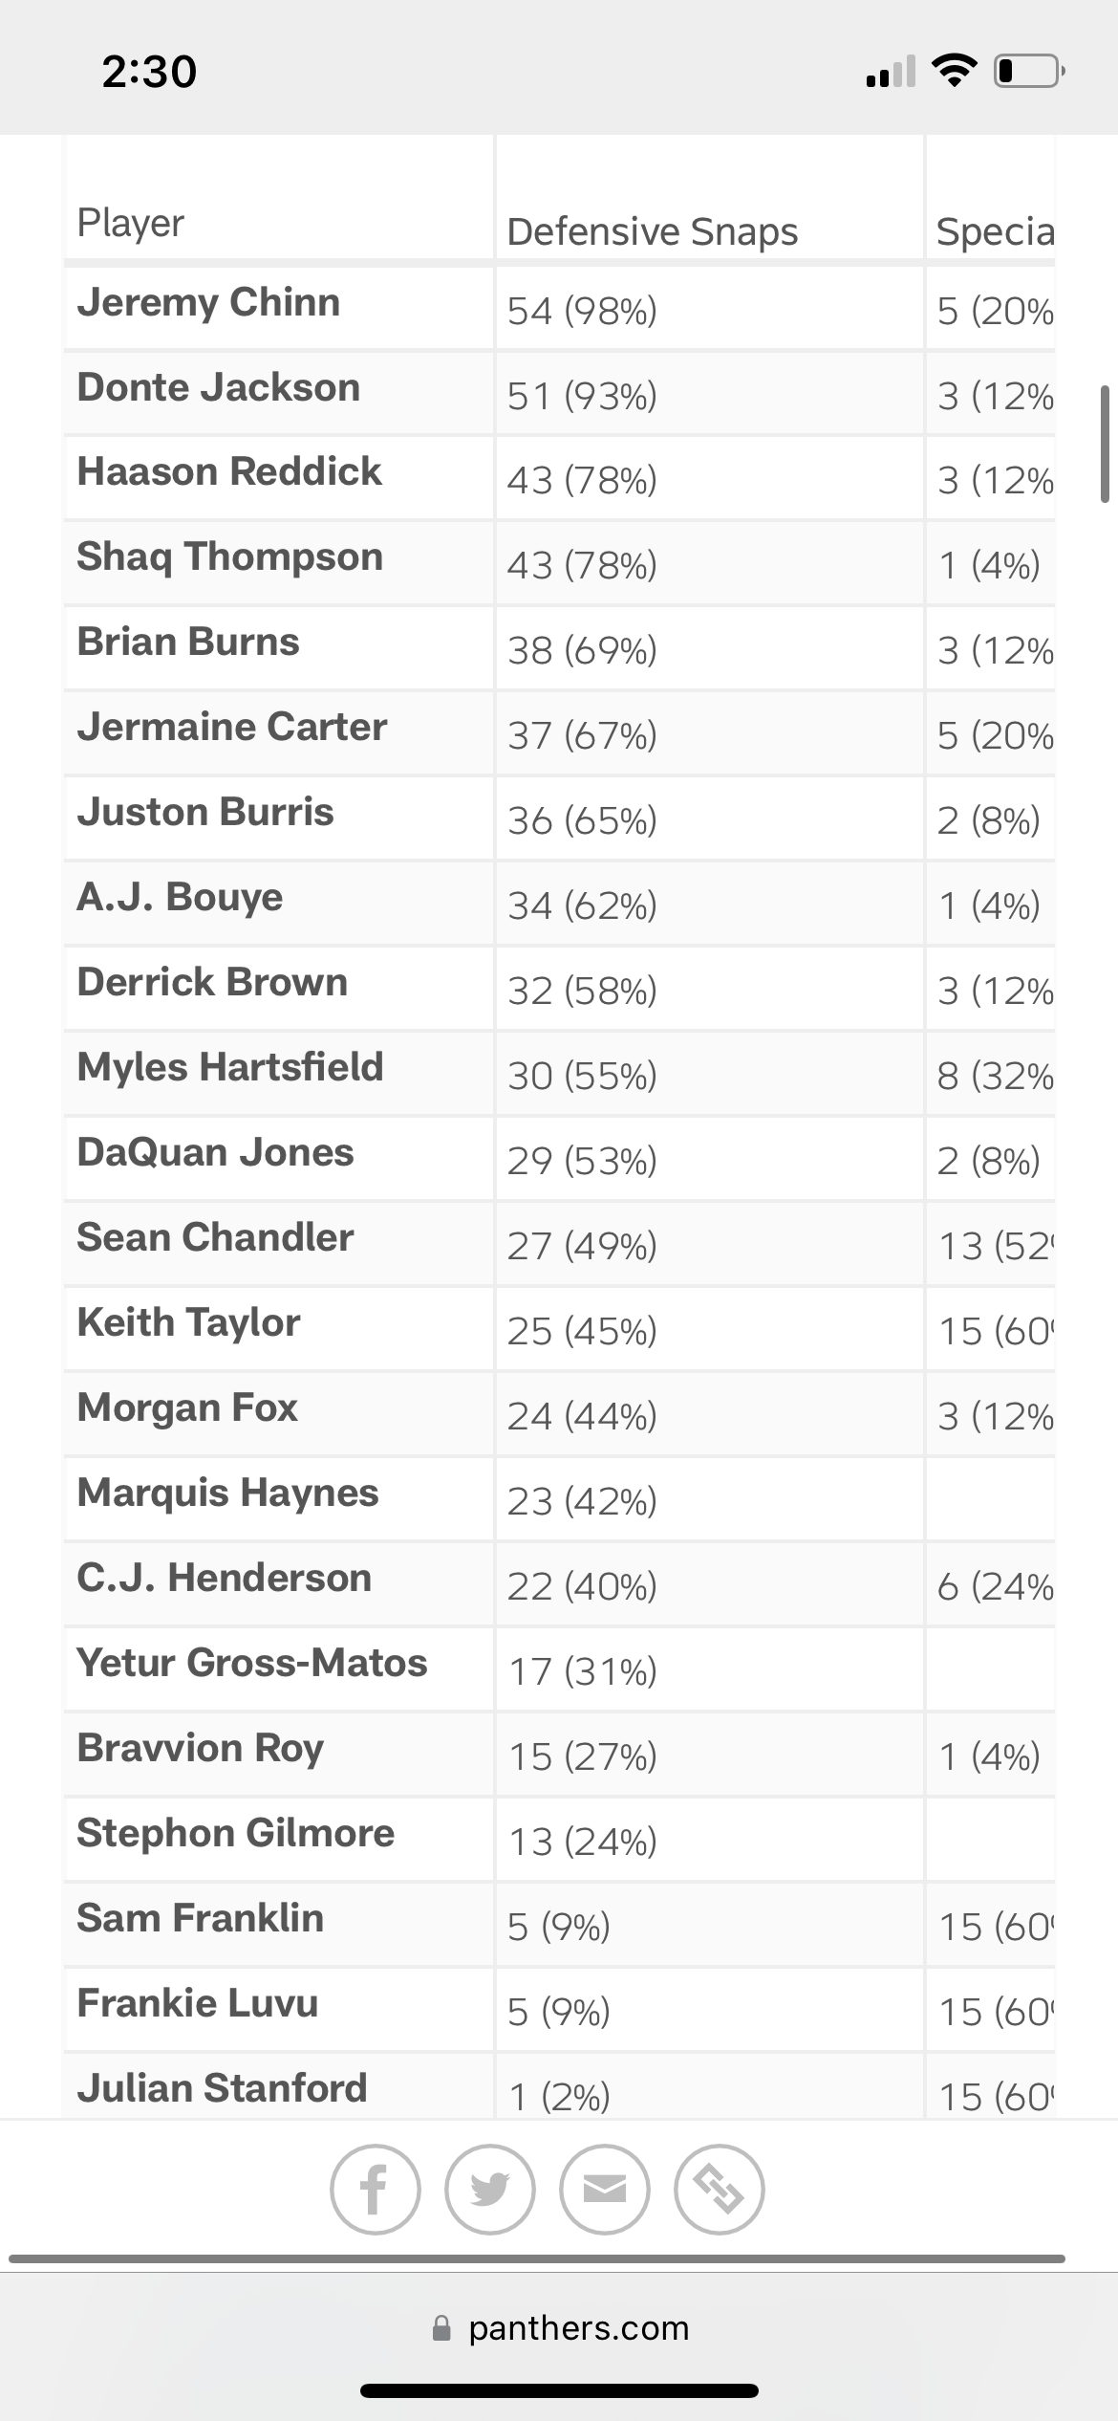
Task: Tap the vertical page scrollbar
Action: click(1105, 444)
